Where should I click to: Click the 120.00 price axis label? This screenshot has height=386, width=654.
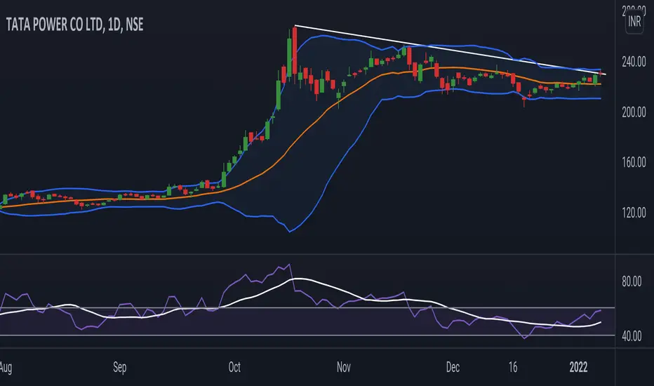click(x=634, y=213)
